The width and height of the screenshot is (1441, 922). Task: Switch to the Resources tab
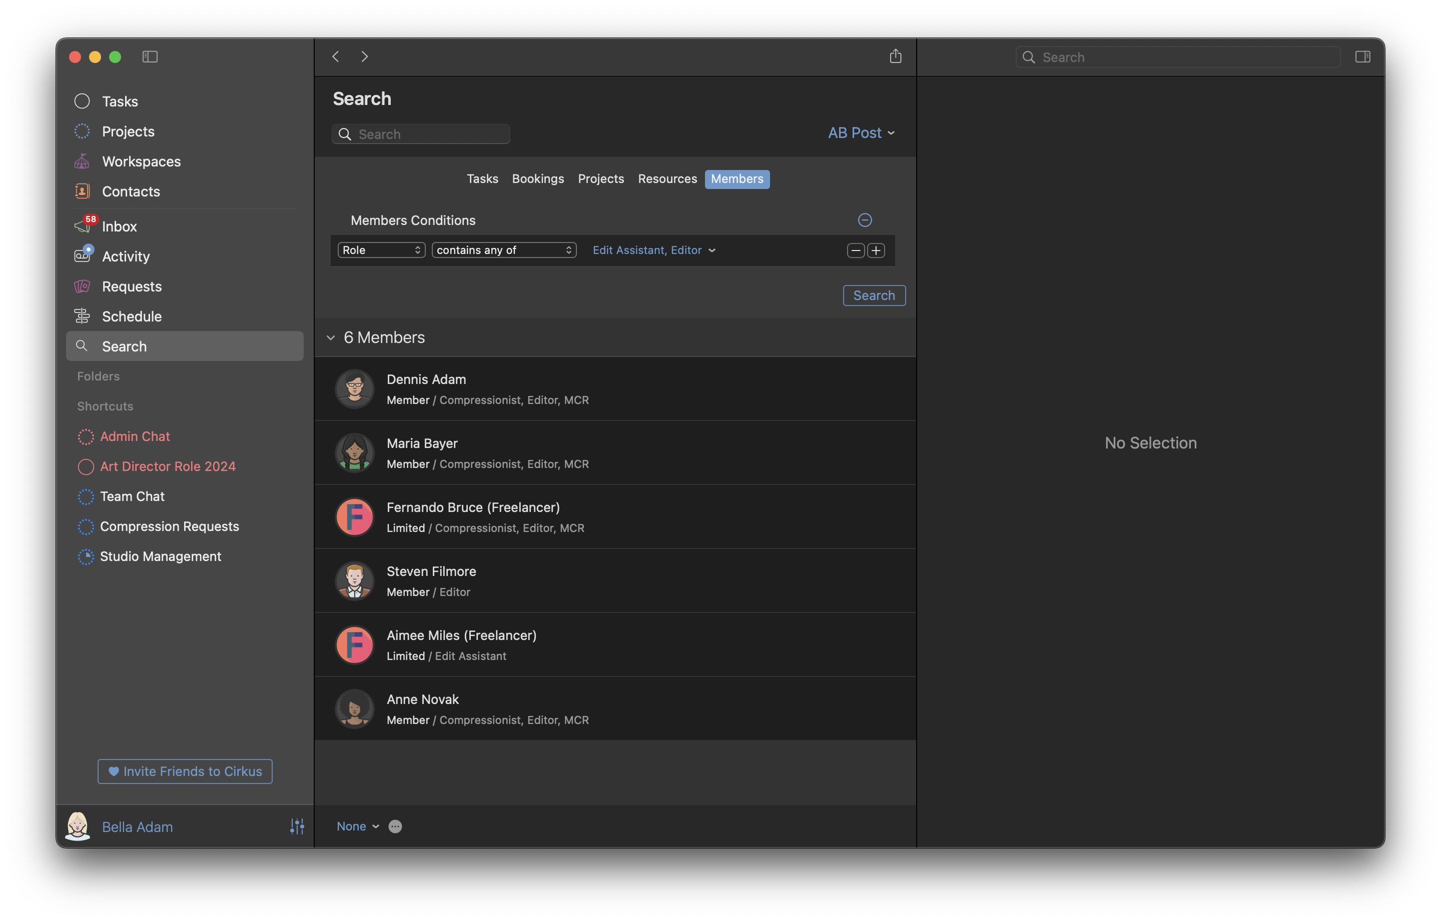click(667, 179)
